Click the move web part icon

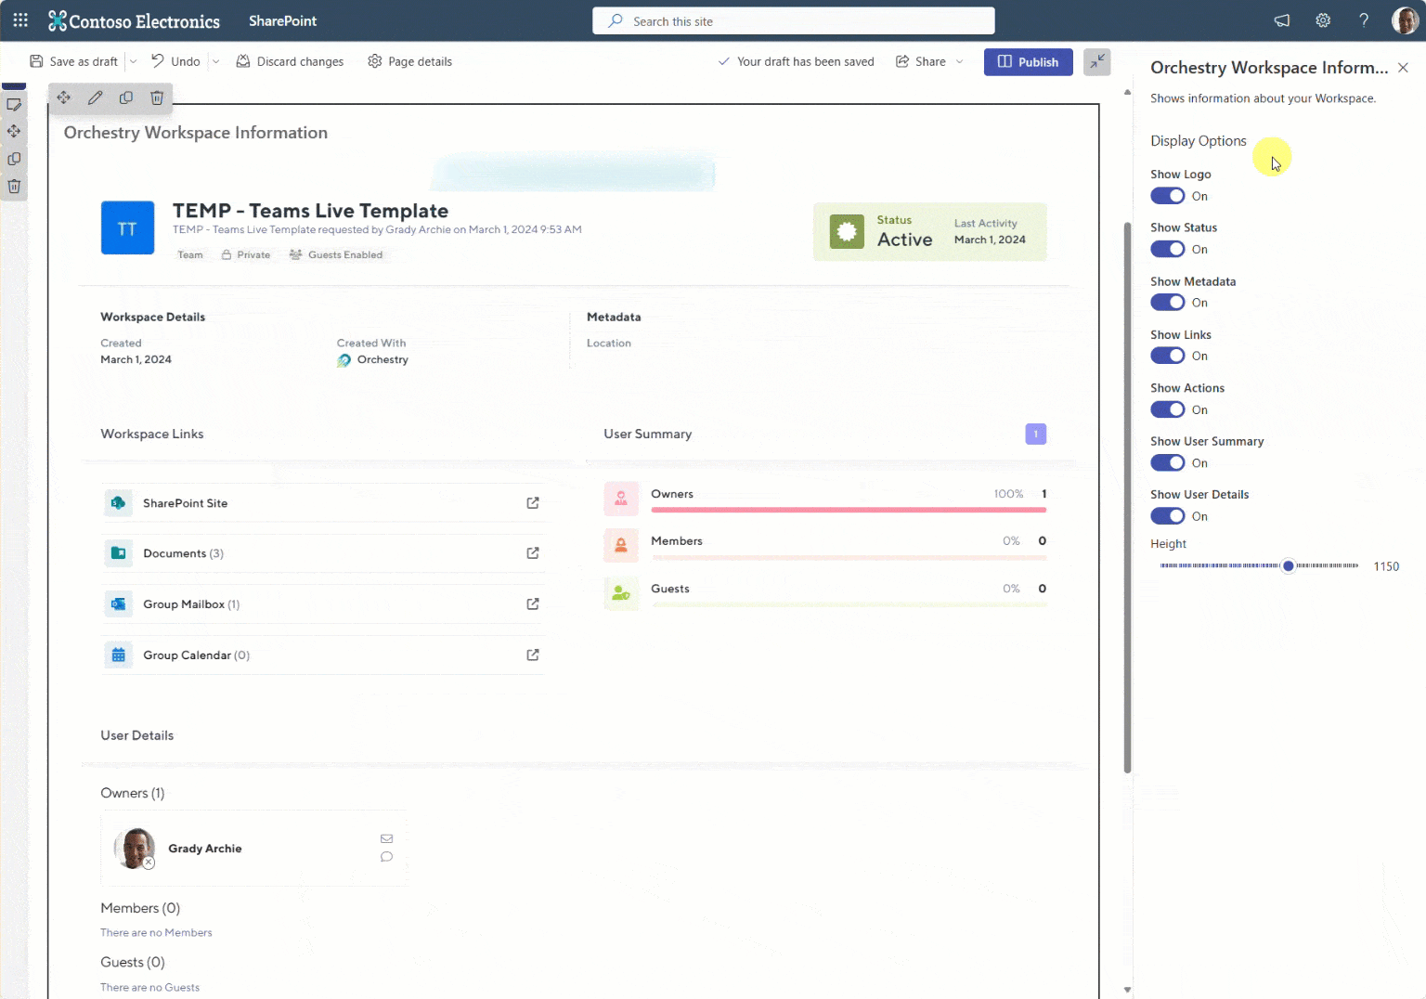click(x=63, y=97)
